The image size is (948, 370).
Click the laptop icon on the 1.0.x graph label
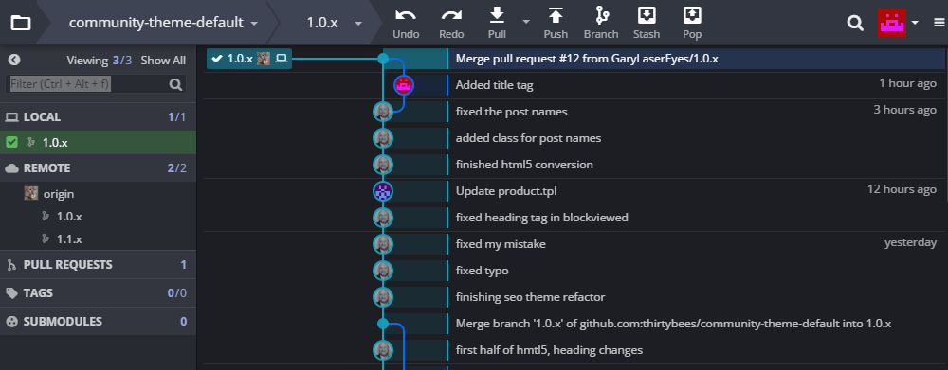point(282,59)
